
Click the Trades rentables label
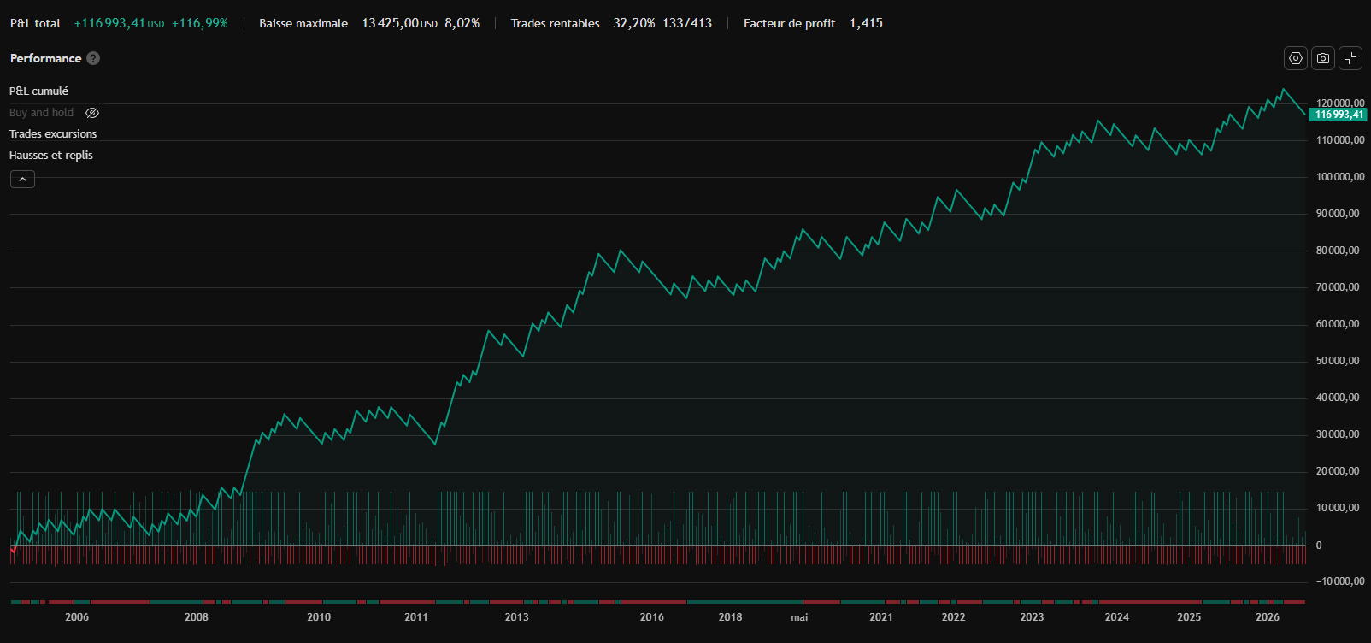pyautogui.click(x=556, y=23)
